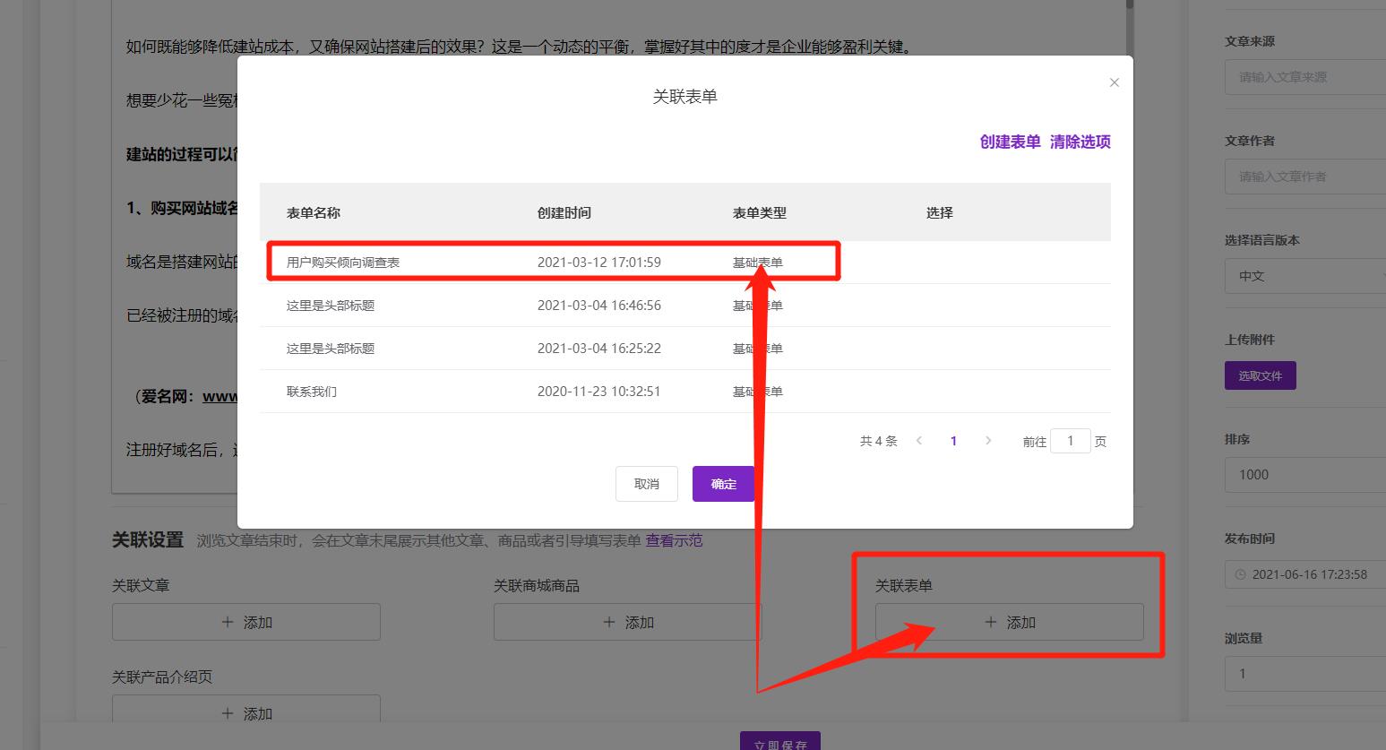
Task: Click the previous page arrow in pagination
Action: click(x=919, y=440)
